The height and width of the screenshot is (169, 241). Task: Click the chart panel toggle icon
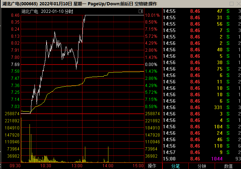point(141,11)
